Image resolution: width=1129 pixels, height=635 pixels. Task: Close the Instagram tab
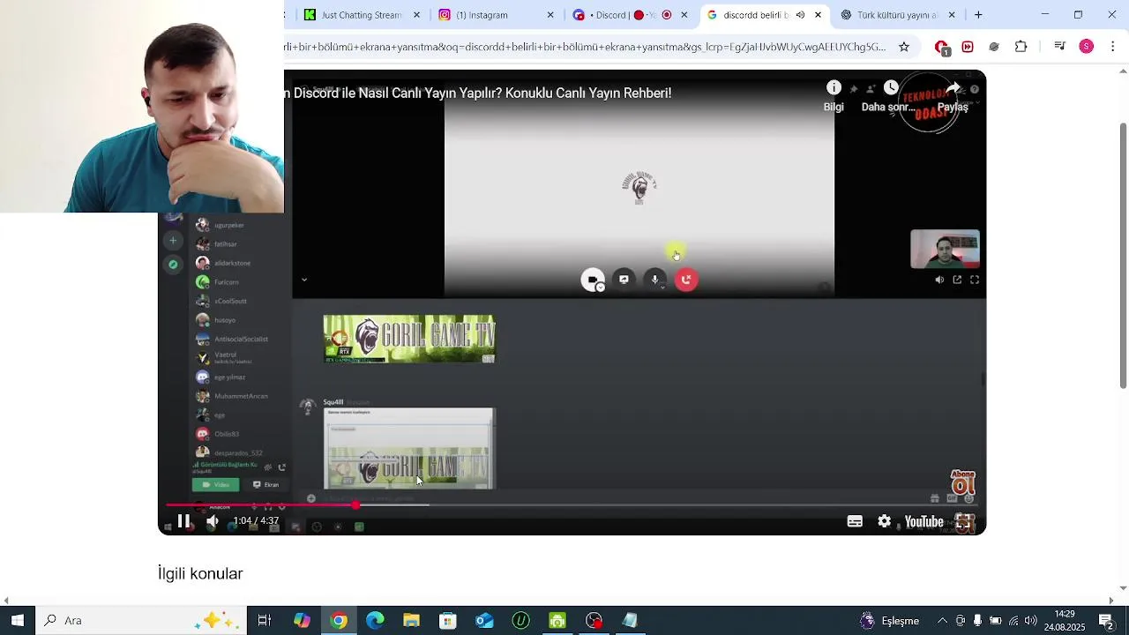550,15
